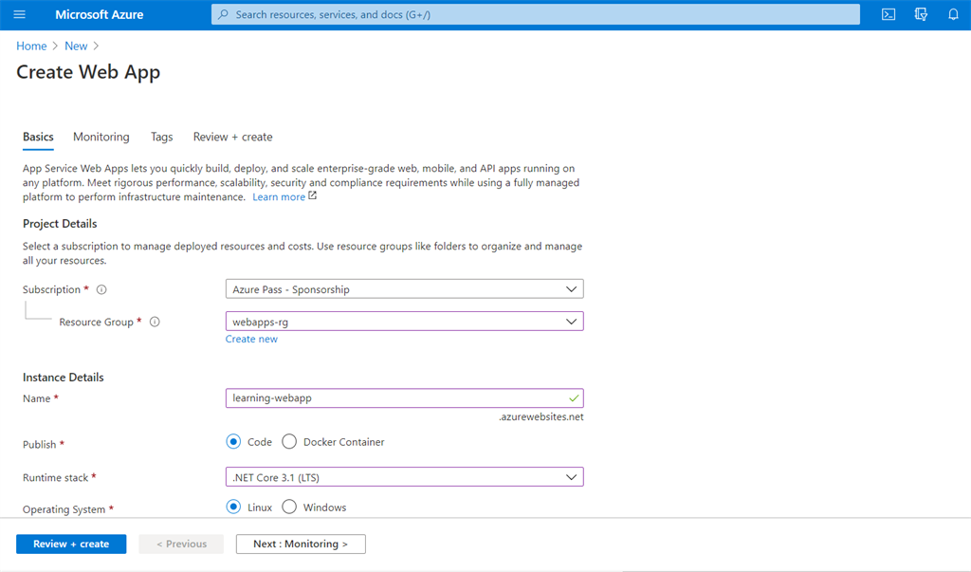Viewport: 971px width, 572px height.
Task: Click the external link icon beside Learn more
Action: click(313, 196)
